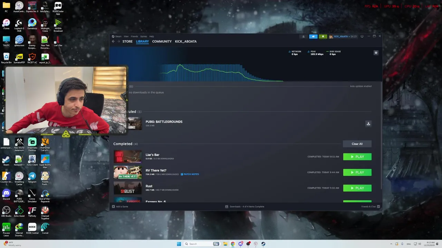This screenshot has width=442, height=248.
Task: Open Windows Start button on taskbar
Action: tap(179, 244)
